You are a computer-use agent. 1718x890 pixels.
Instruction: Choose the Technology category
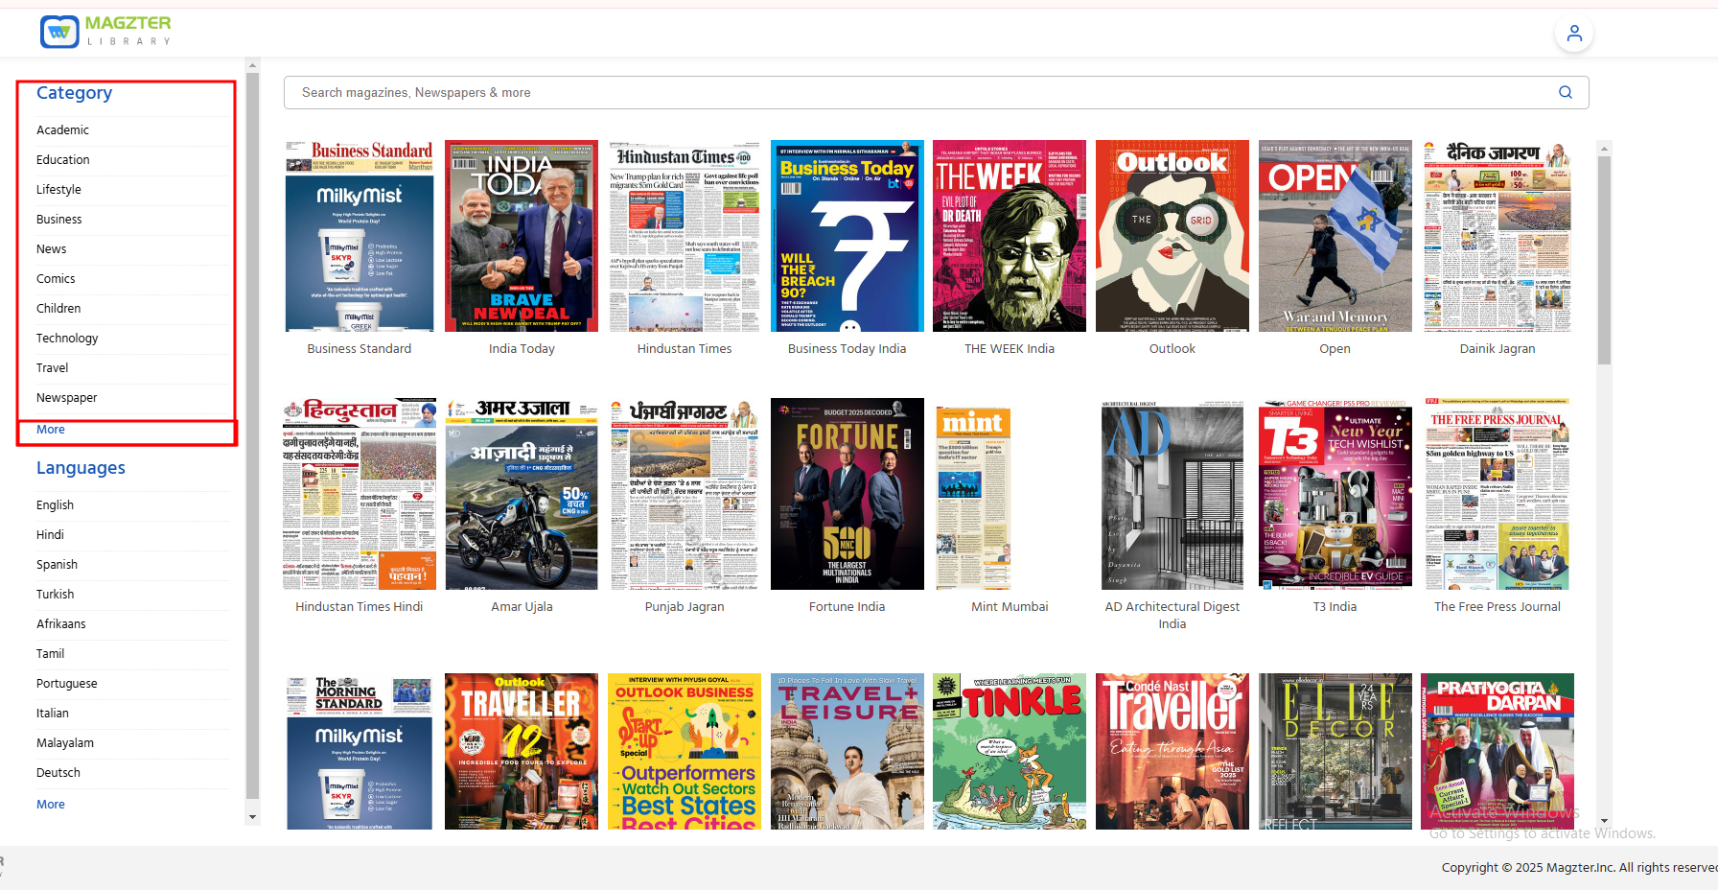pyautogui.click(x=67, y=339)
